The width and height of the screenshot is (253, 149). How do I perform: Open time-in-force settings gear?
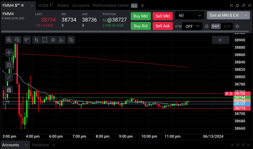(x=237, y=26)
